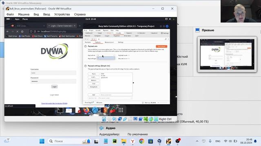Viewport: 261px width, 146px height.
Task: Click DVWA Password input field
Action: tap(53, 81)
